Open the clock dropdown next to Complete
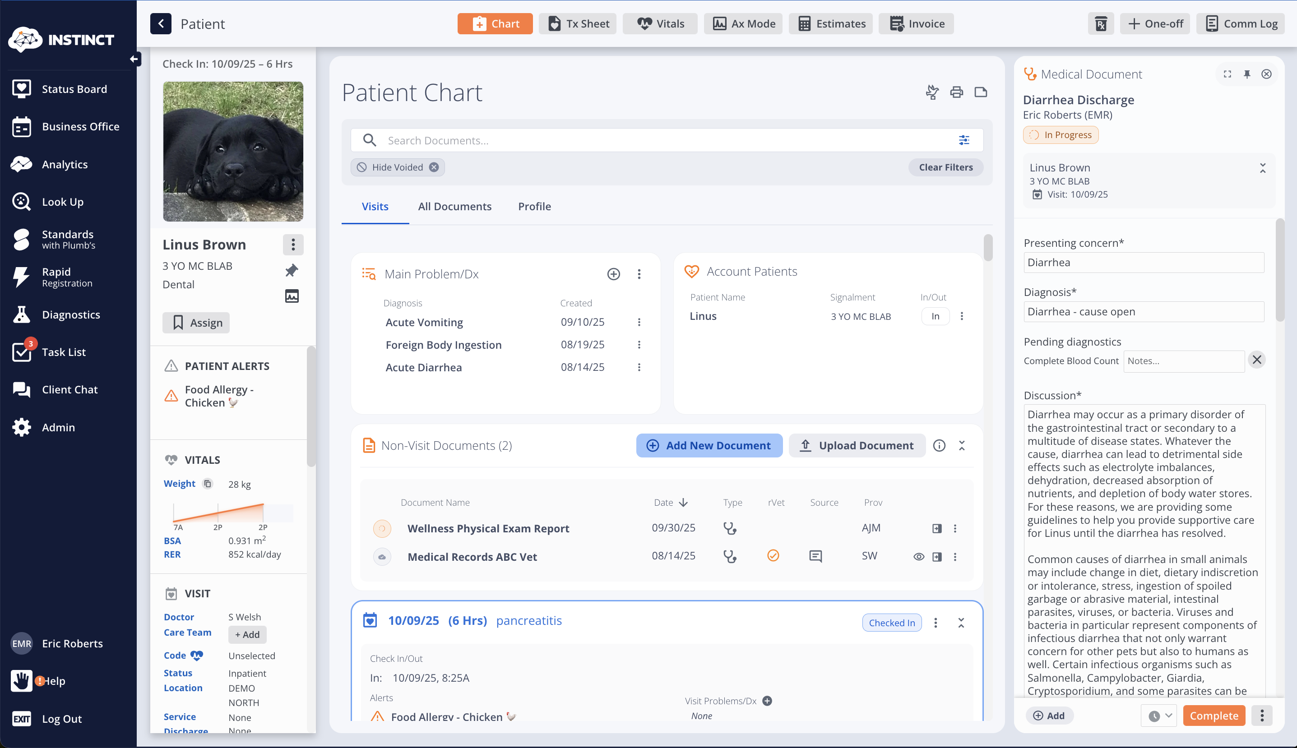1297x748 pixels. pos(1160,716)
